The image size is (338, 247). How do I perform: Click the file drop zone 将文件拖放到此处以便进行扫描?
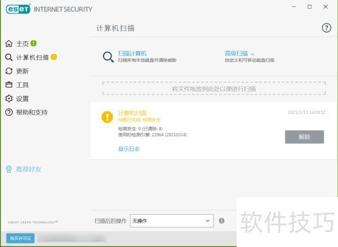coord(214,88)
